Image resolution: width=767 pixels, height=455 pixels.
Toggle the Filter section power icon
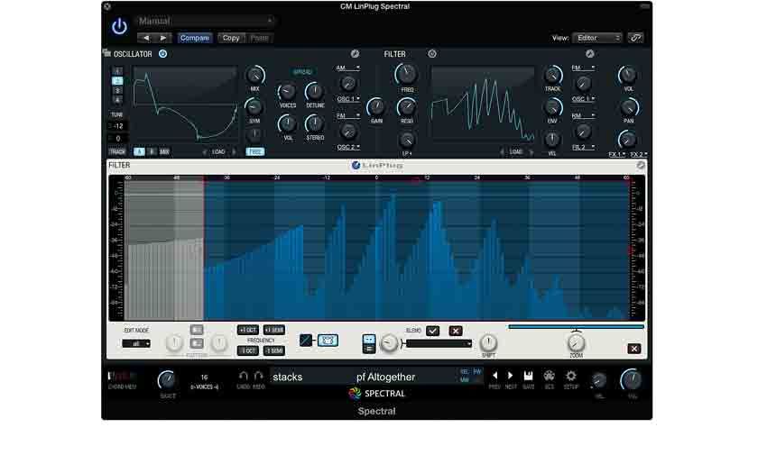point(432,54)
